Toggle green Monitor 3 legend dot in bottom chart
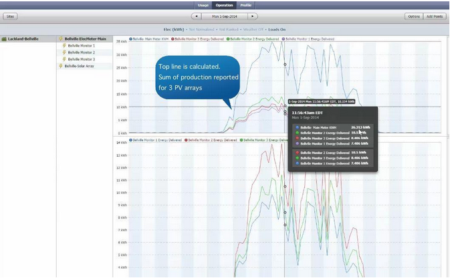The width and height of the screenshot is (450, 278). pyautogui.click(x=241, y=140)
